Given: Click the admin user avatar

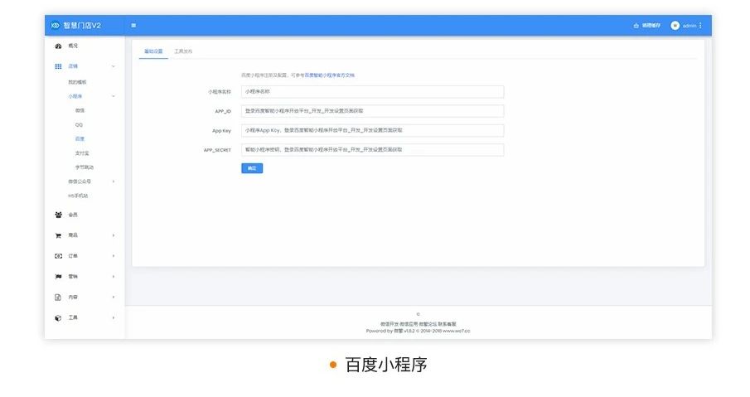Looking at the screenshot, I should [x=675, y=26].
